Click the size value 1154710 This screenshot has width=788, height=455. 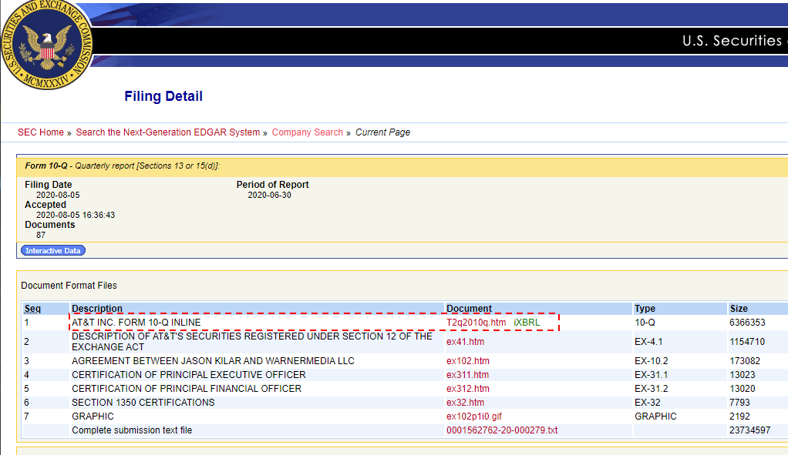click(747, 342)
